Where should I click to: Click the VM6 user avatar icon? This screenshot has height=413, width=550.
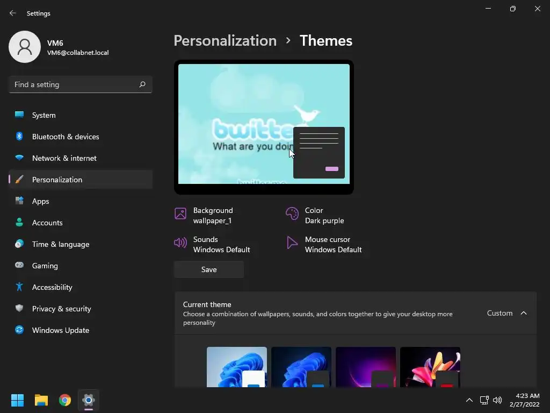tap(25, 47)
